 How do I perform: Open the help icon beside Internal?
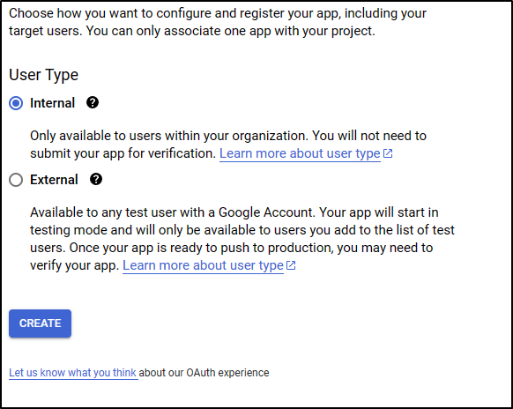[93, 103]
